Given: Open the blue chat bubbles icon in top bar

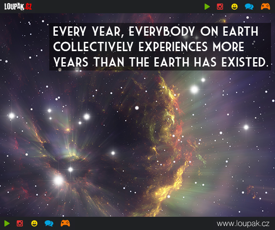Looking at the screenshot, I should [x=249, y=7].
